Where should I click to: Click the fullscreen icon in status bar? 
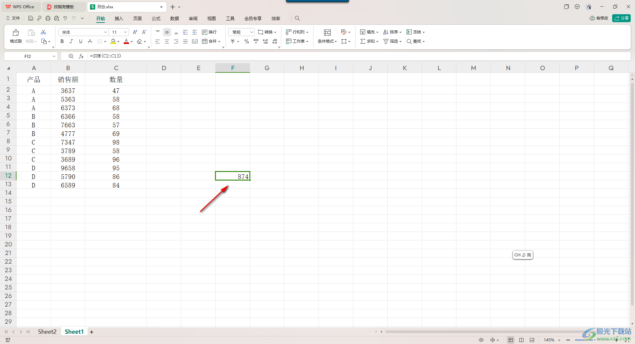tap(627, 340)
